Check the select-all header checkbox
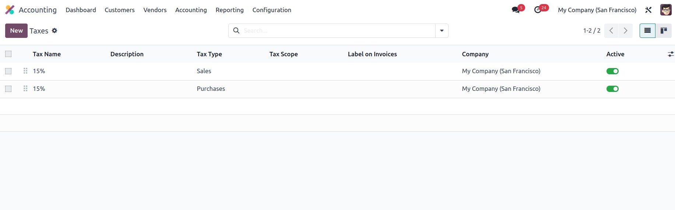This screenshot has height=210, width=675. 8,54
